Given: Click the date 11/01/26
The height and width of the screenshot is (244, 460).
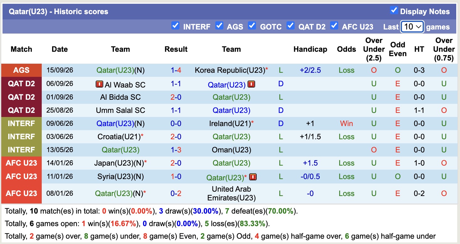Looking at the screenshot, I should click(60, 177).
